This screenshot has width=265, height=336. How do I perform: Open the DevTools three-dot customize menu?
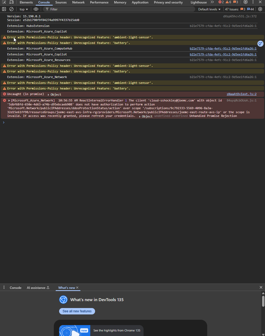[x=253, y=2]
